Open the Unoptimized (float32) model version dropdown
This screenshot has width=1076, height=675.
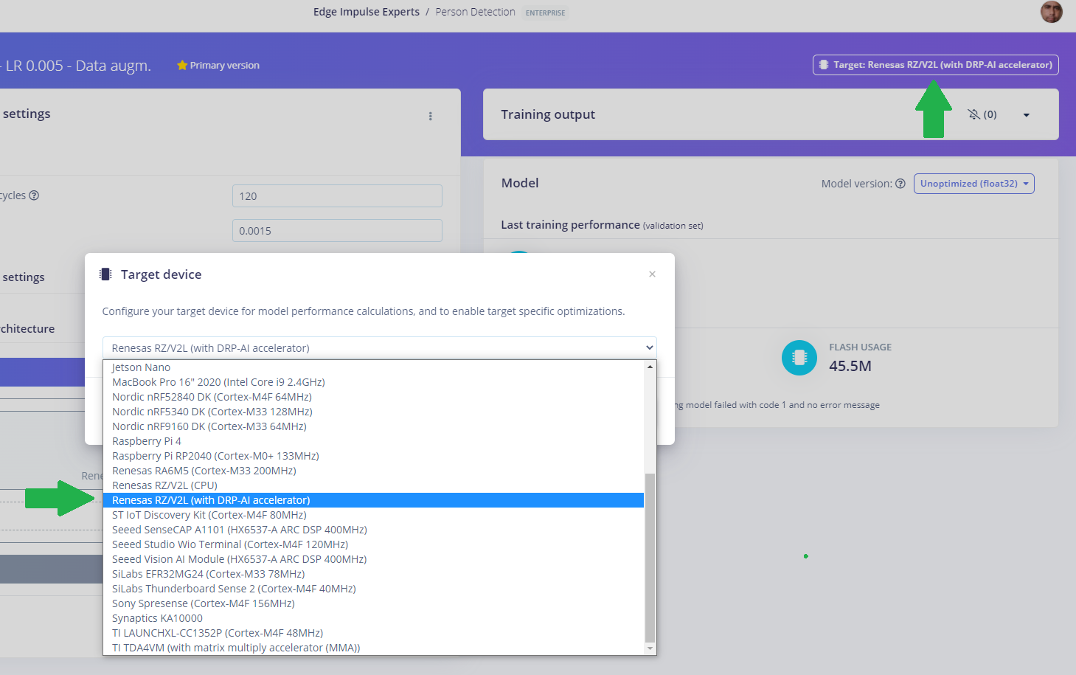tap(973, 184)
